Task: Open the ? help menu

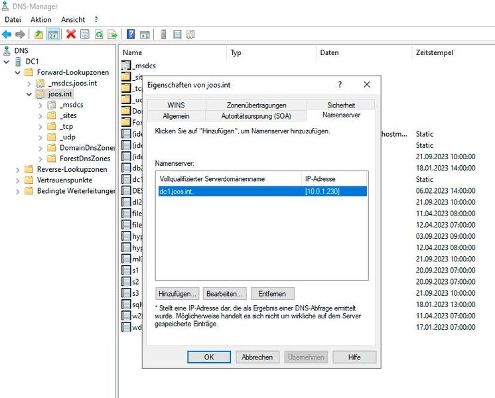Action: (x=96, y=20)
